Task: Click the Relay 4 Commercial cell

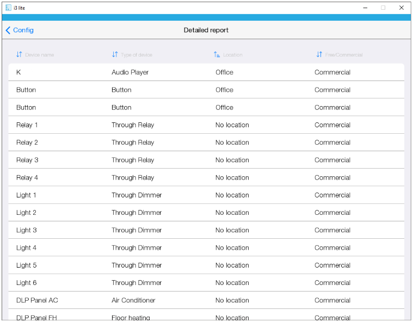Action: click(332, 178)
